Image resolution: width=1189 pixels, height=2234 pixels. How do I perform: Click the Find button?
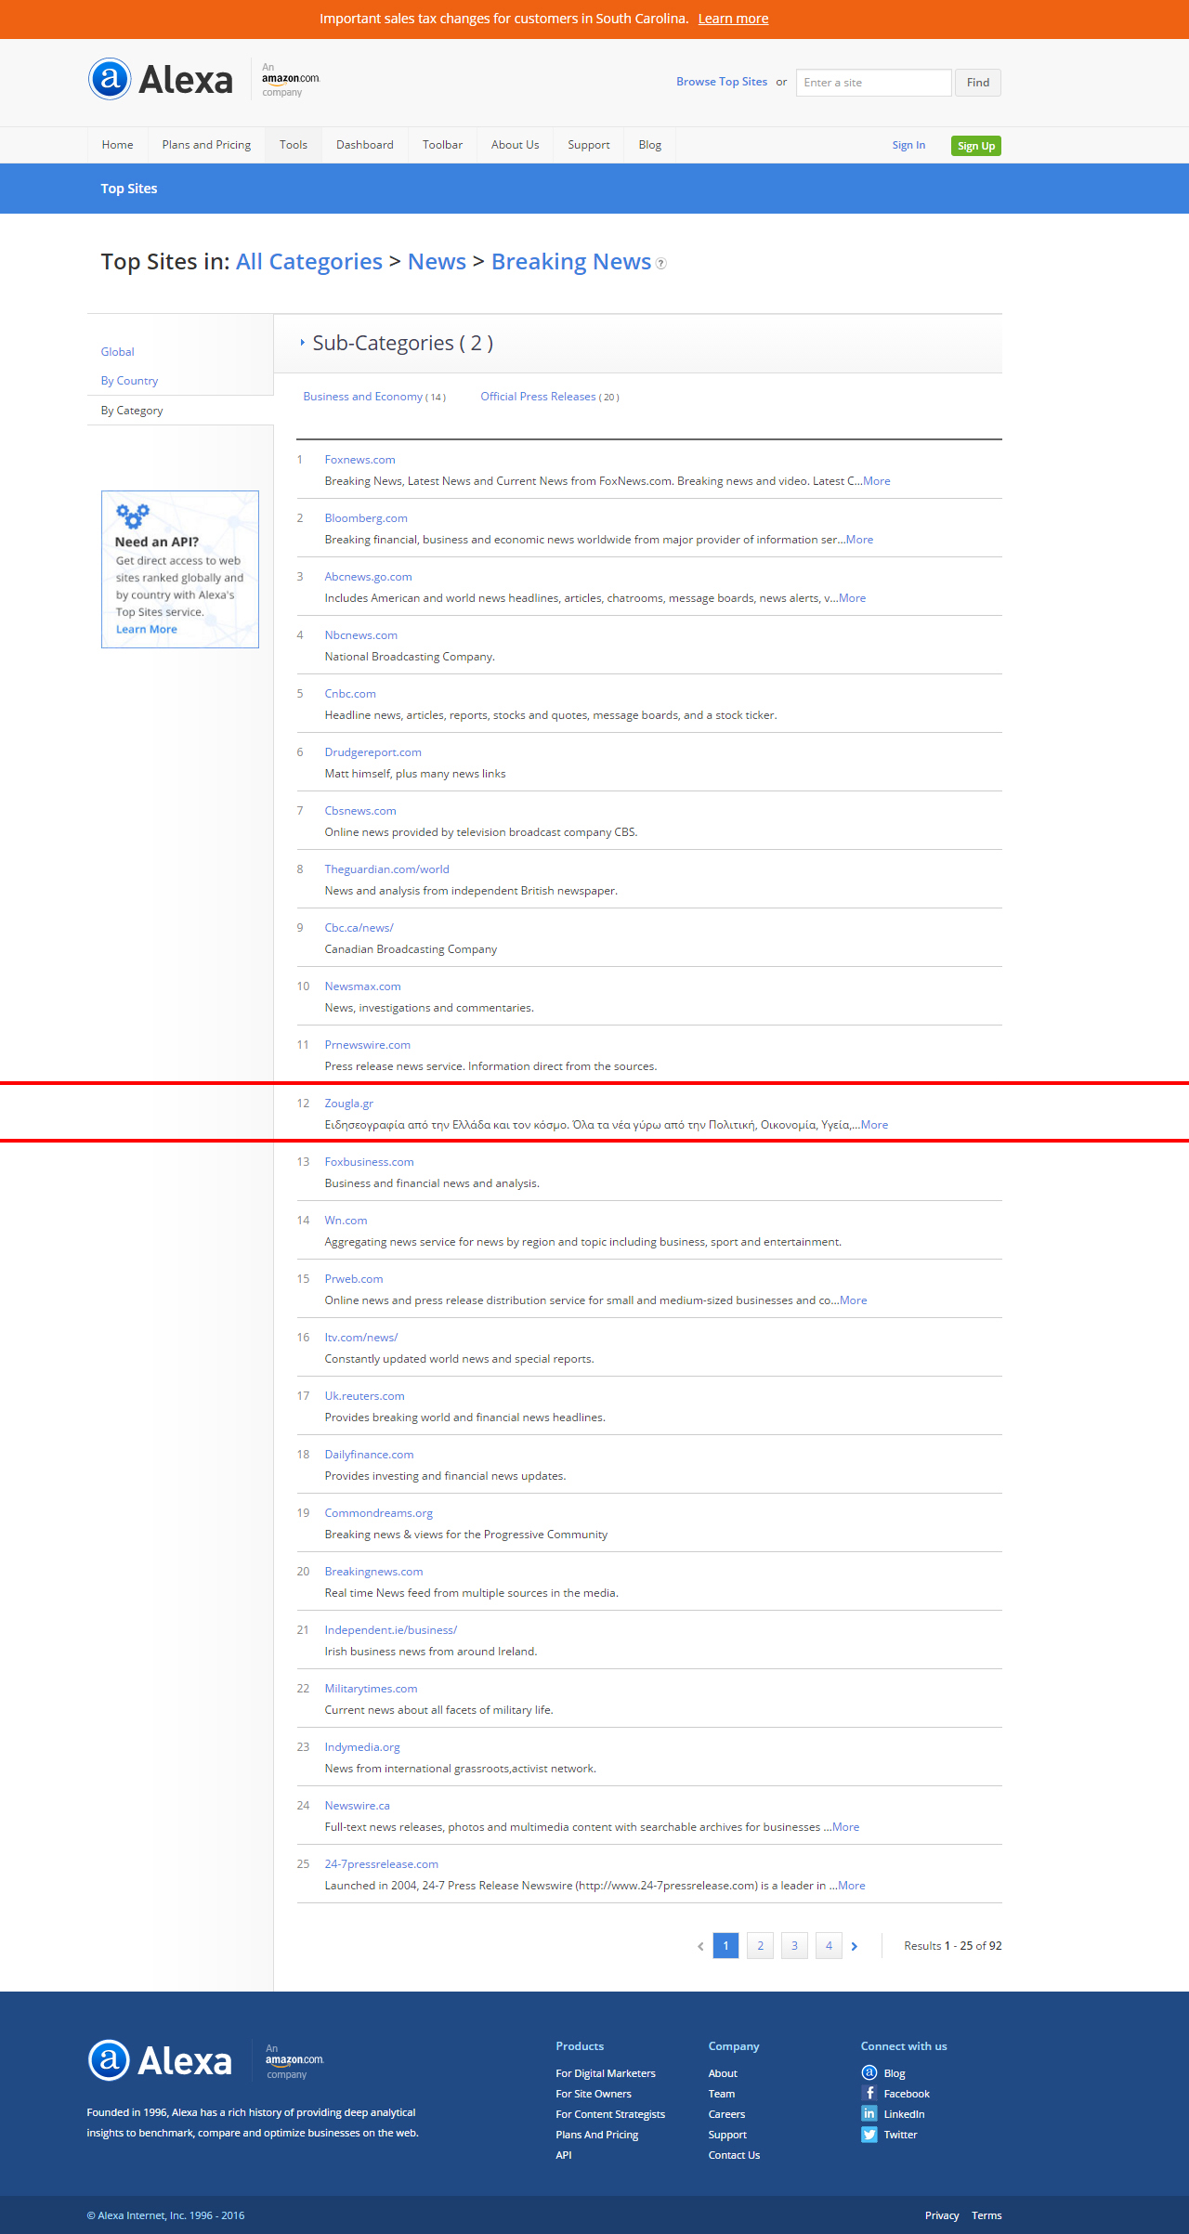point(977,83)
